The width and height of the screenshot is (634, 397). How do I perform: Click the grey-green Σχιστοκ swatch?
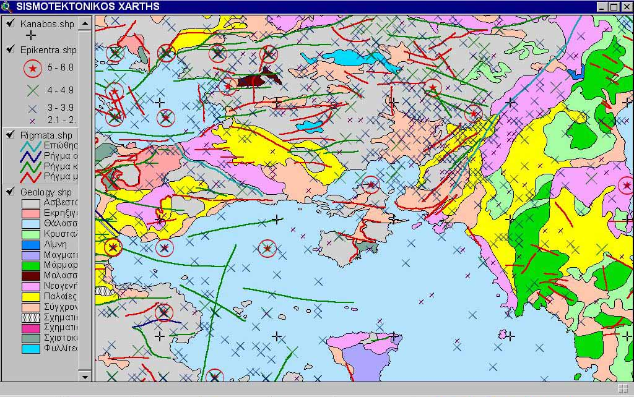[x=31, y=338]
